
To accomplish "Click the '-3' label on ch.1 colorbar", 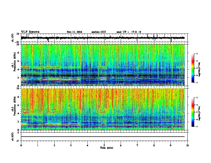I will point(196,54).
